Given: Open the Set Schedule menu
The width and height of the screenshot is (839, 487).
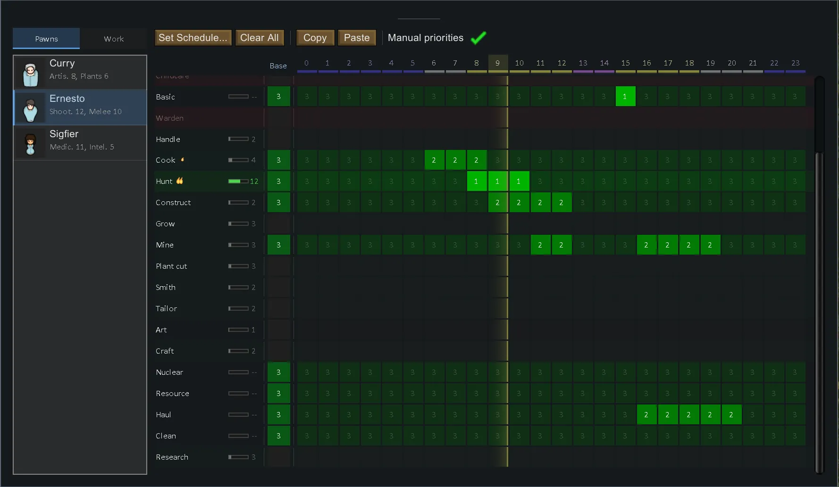Looking at the screenshot, I should (x=193, y=38).
